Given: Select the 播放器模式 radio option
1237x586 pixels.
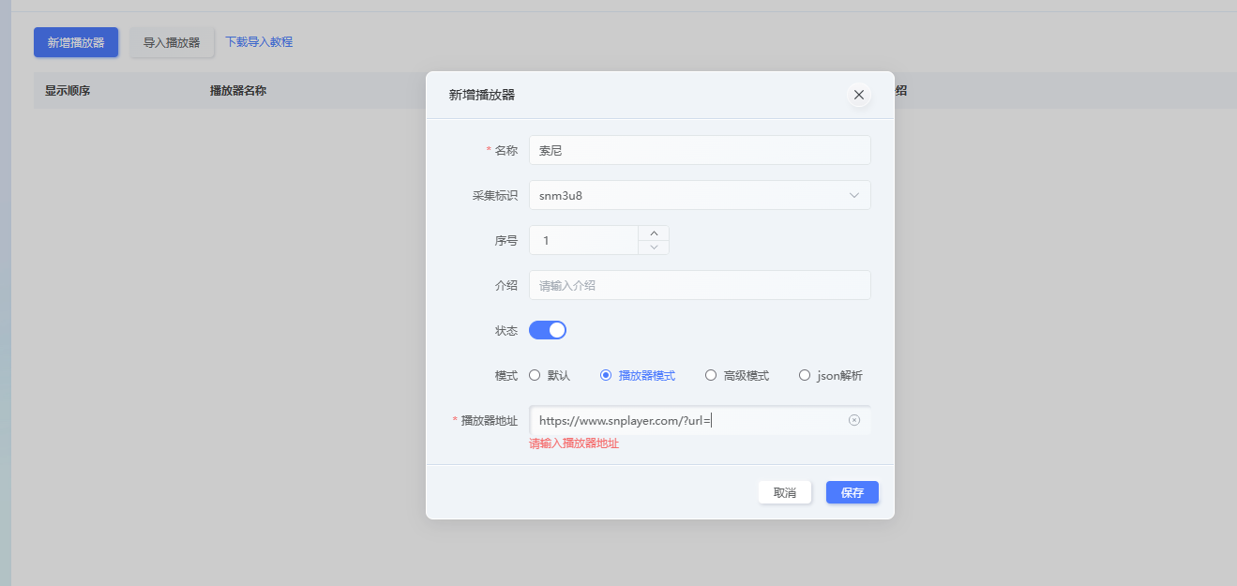Looking at the screenshot, I should coord(606,375).
